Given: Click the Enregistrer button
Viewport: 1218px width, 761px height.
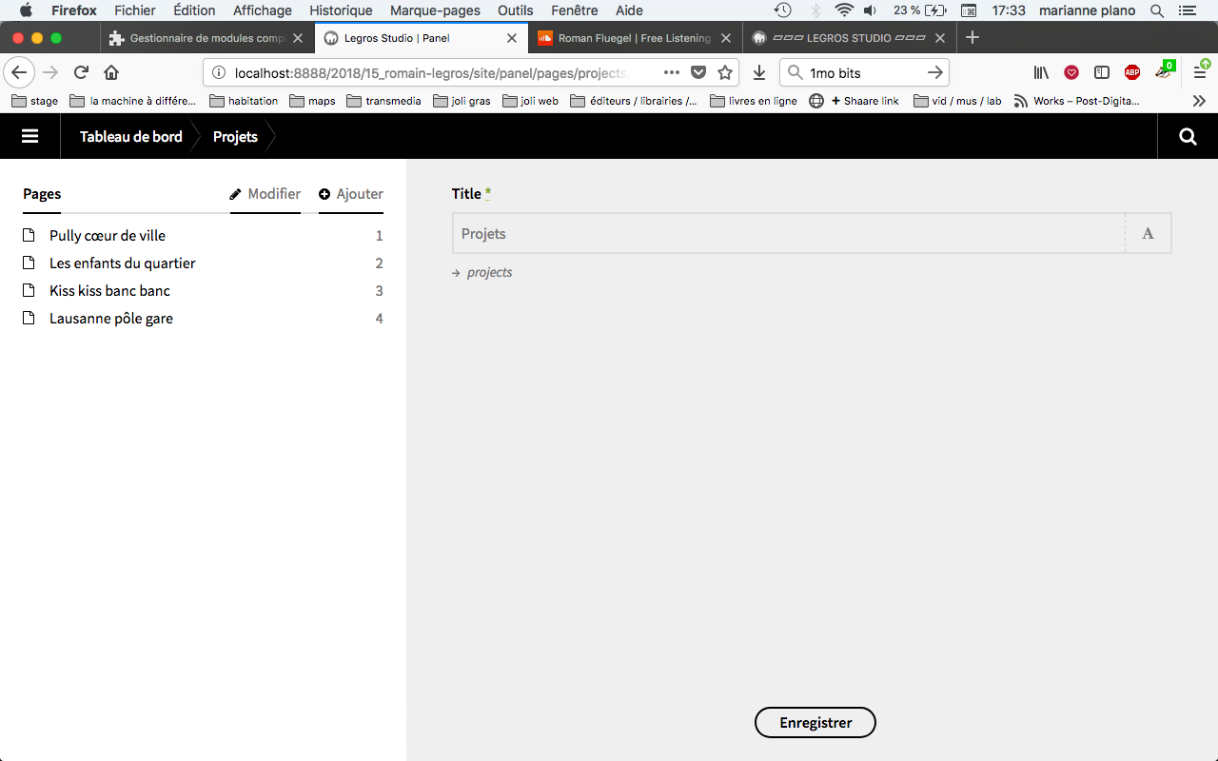Looking at the screenshot, I should click(815, 723).
